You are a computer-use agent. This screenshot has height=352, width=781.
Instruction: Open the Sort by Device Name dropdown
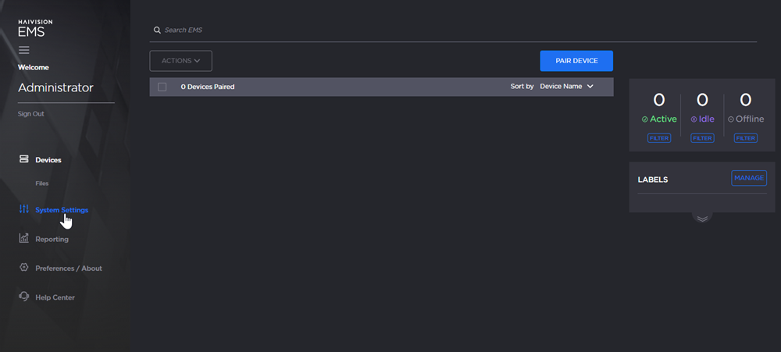(566, 87)
